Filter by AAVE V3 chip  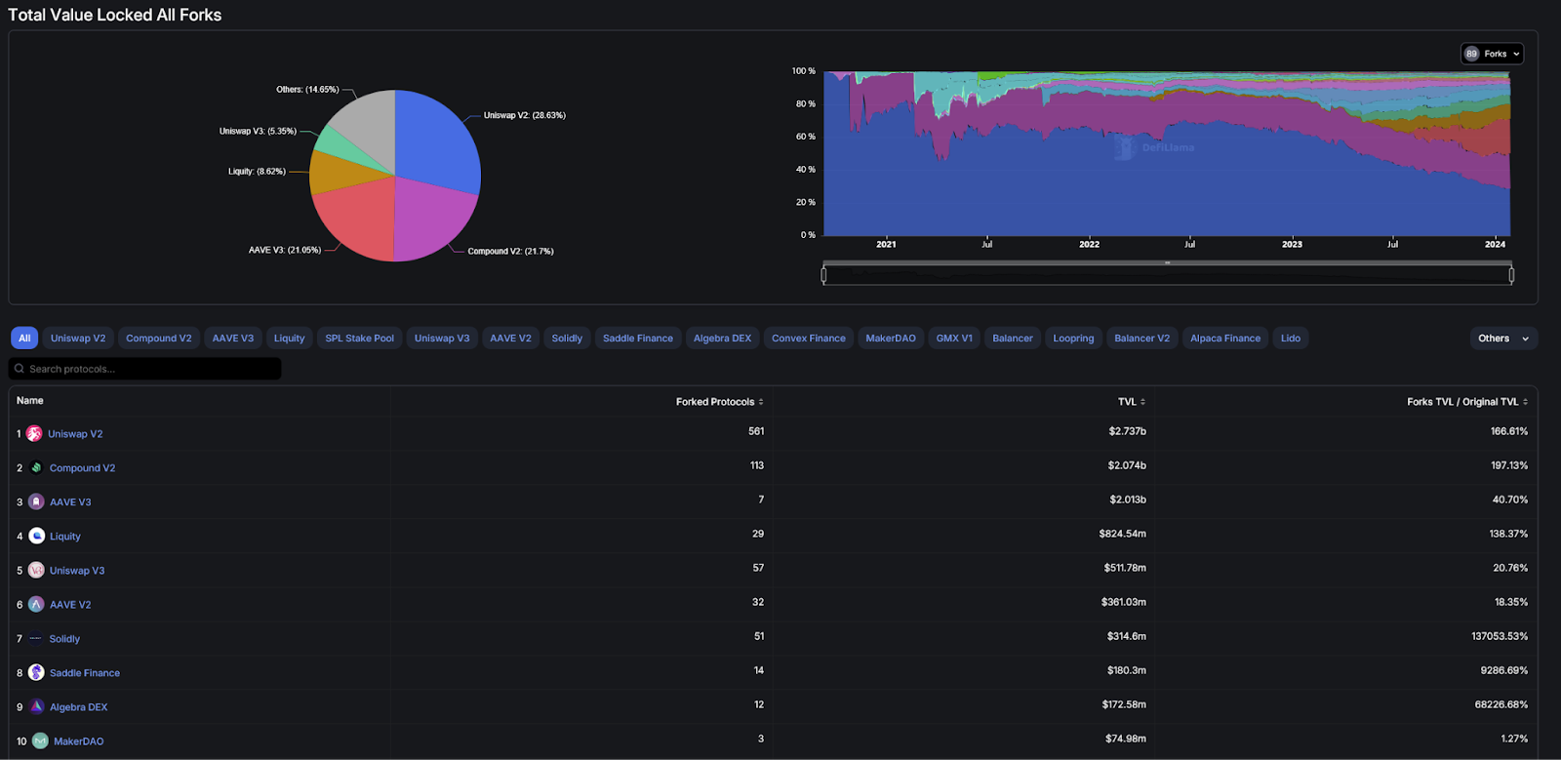point(233,339)
